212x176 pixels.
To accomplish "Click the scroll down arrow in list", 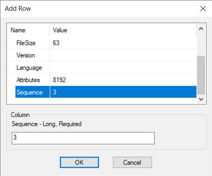I will [201, 99].
